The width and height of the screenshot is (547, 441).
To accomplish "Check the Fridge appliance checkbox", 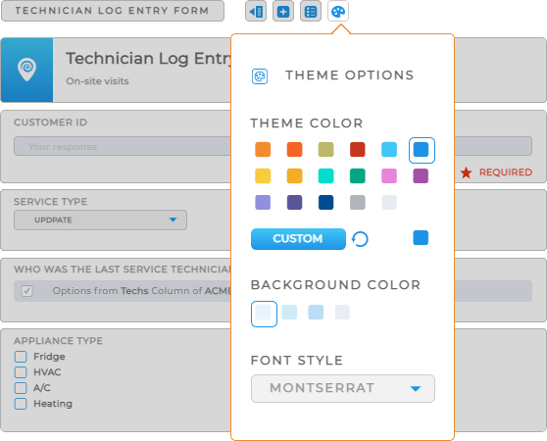I will point(21,357).
